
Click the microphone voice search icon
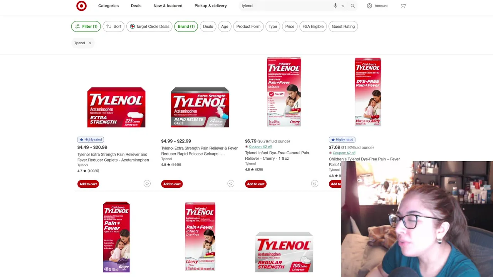pyautogui.click(x=335, y=6)
